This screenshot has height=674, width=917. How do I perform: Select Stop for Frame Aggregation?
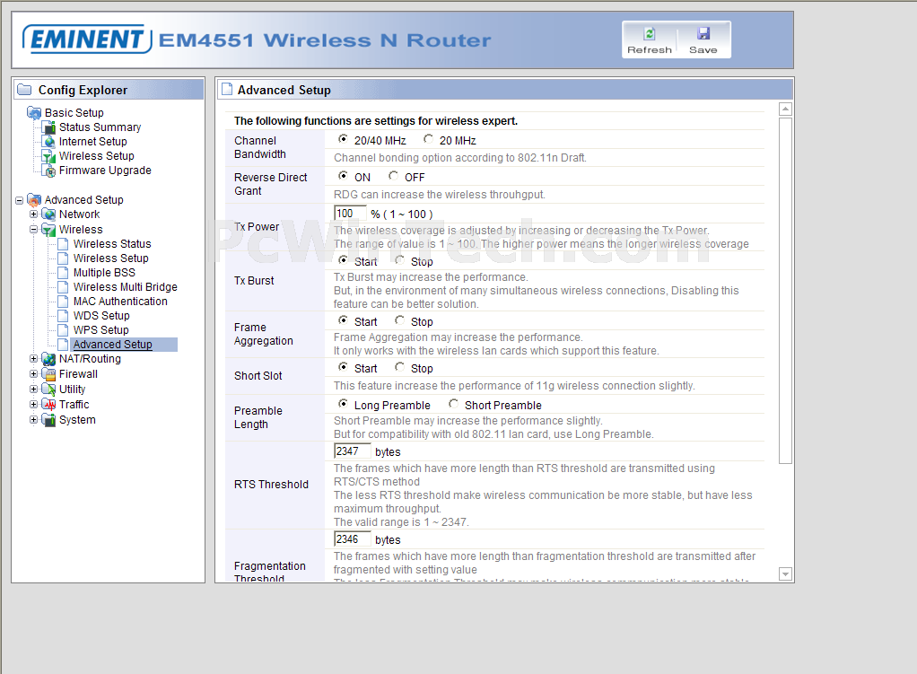click(x=399, y=320)
